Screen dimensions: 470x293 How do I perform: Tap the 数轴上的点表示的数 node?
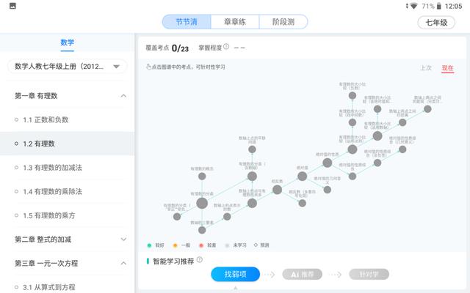coord(227,217)
